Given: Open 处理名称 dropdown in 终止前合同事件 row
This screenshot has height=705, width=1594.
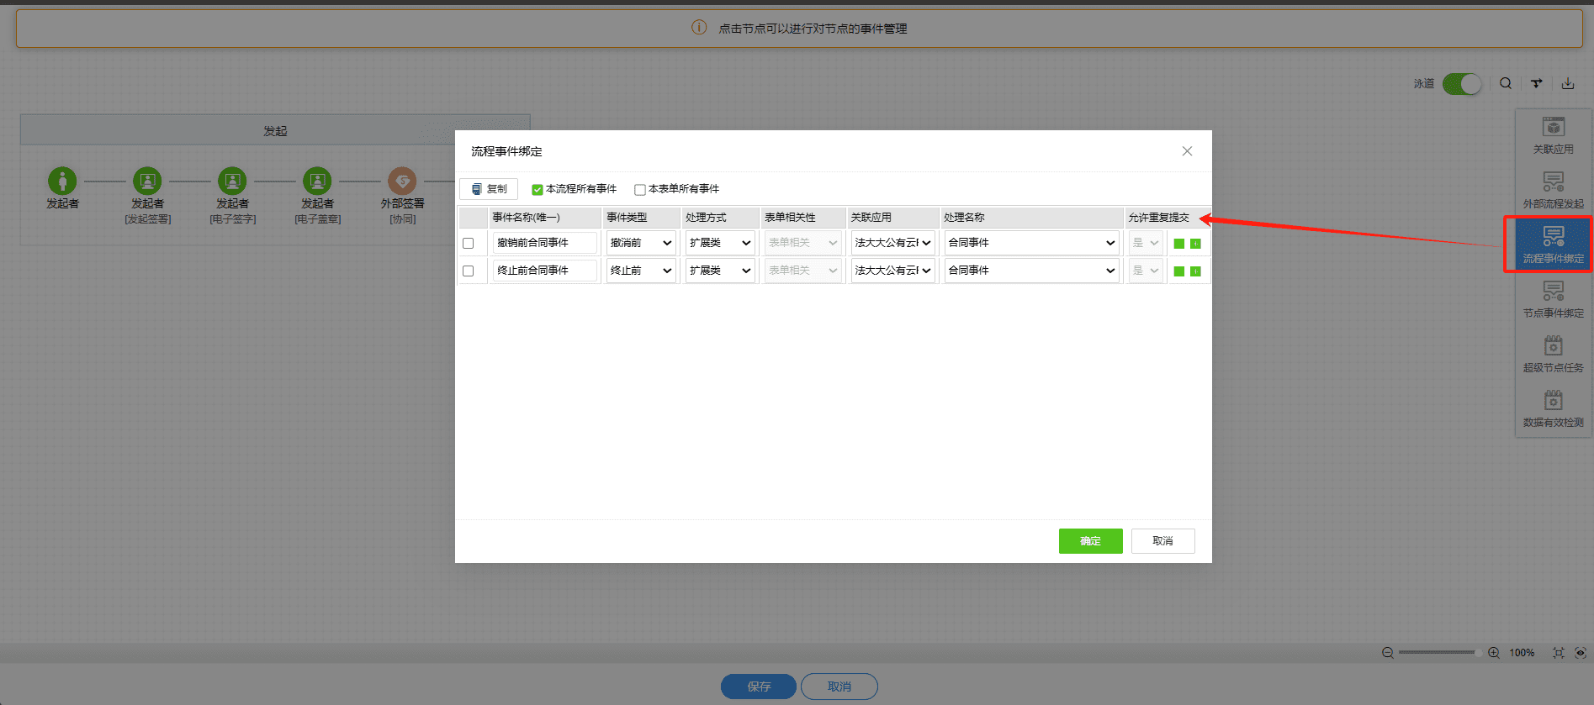Looking at the screenshot, I should tap(1032, 271).
